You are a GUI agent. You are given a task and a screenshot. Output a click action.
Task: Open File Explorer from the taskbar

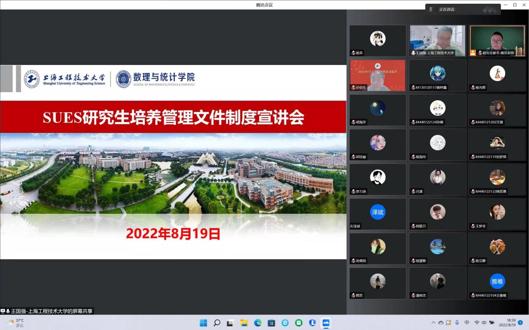[x=244, y=323]
